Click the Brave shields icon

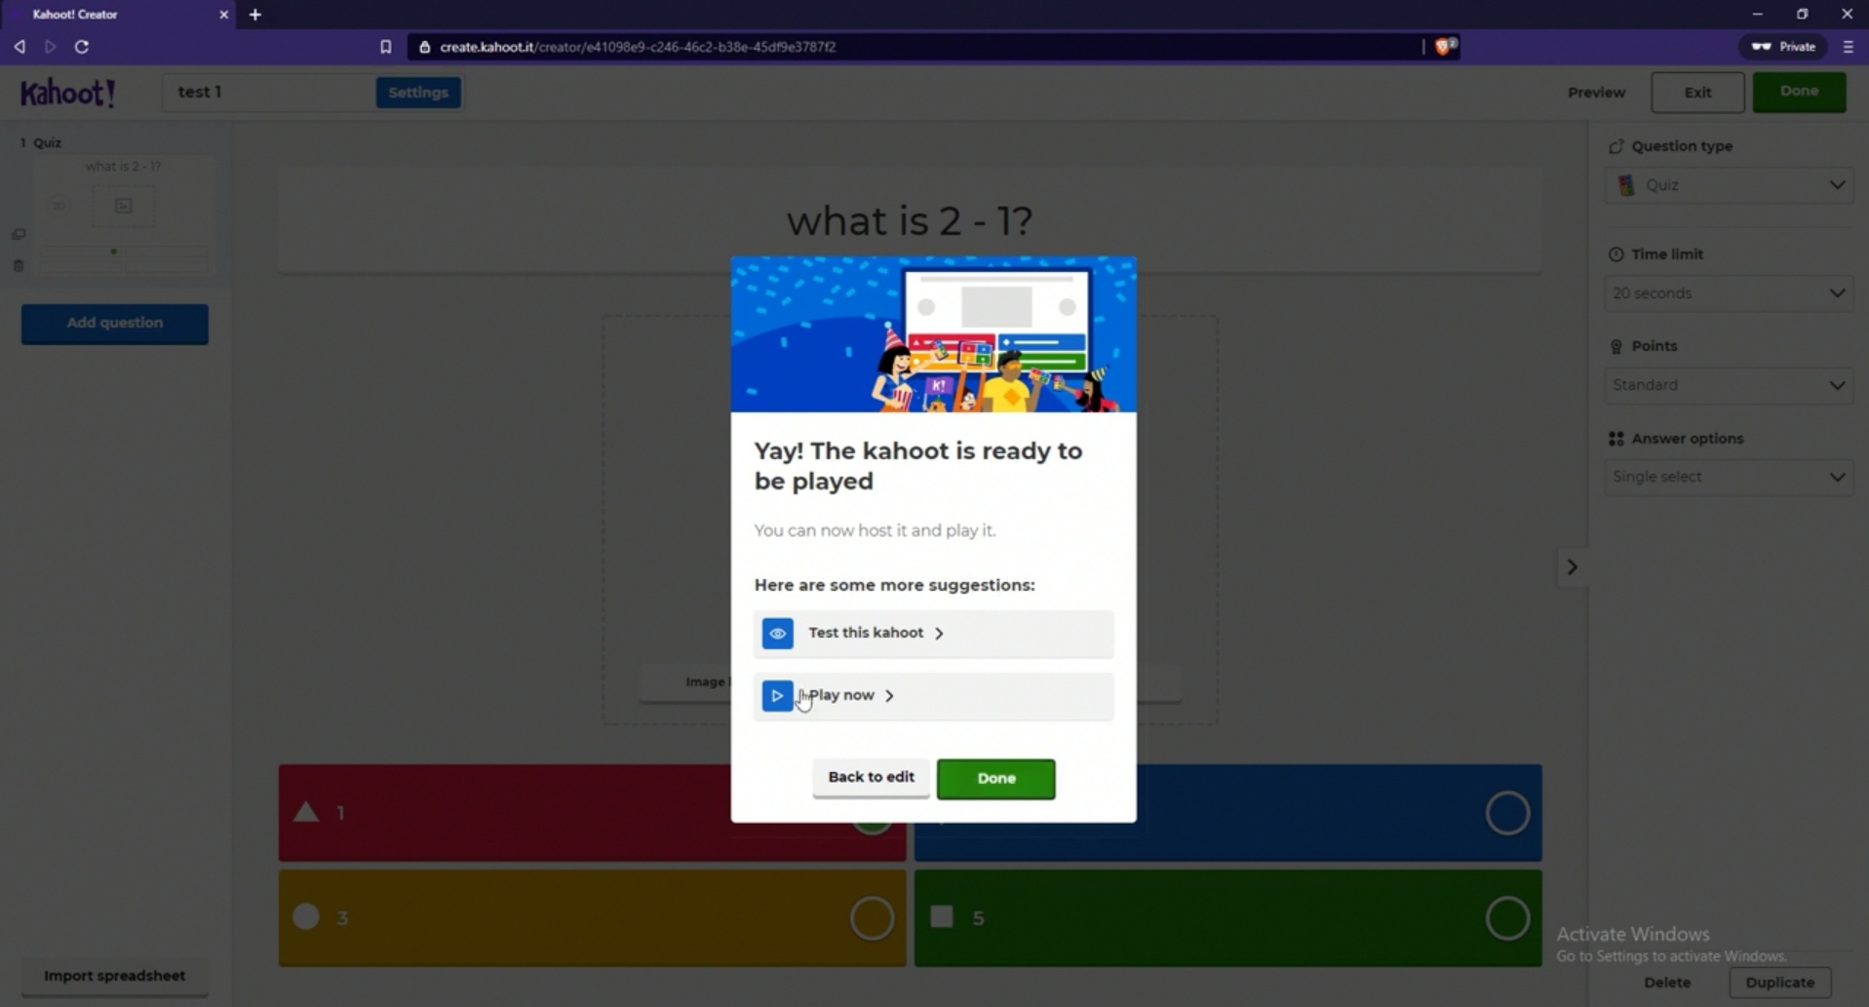pos(1444,46)
